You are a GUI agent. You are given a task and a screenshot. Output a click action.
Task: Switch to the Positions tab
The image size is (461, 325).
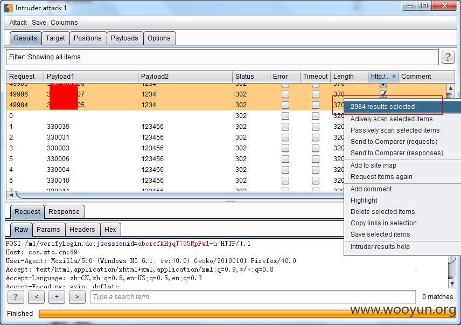[x=88, y=38]
